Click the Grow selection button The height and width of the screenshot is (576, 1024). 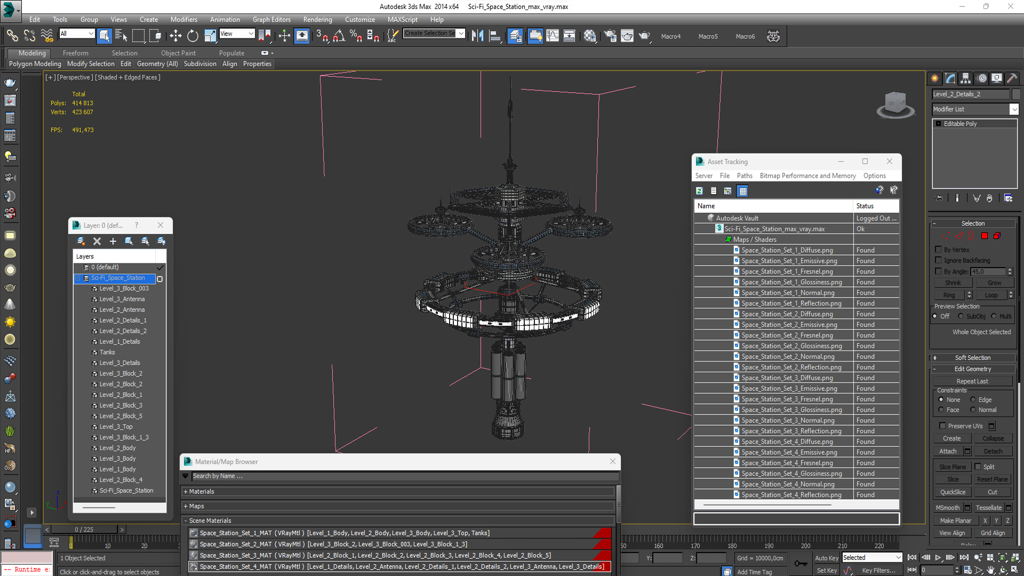[994, 283]
